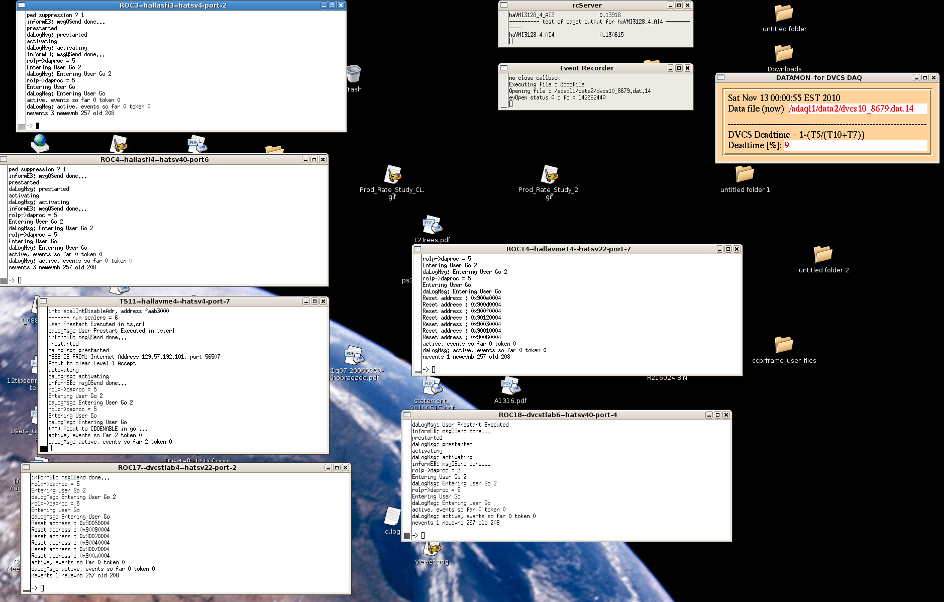Maximize the DATAMON for DVCS DAQ window

(925, 77)
